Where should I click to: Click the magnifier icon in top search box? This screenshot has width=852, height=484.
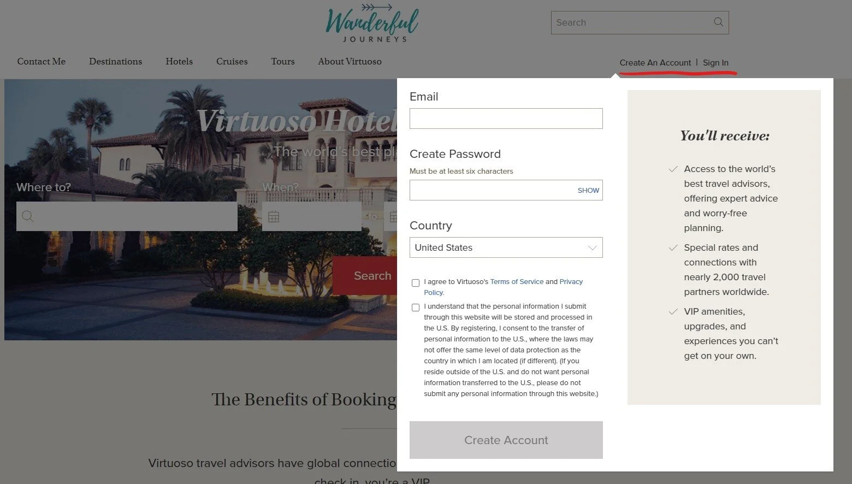point(718,22)
